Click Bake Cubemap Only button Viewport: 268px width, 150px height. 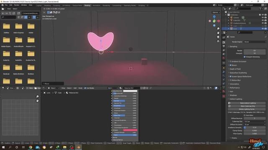[x=247, y=106]
